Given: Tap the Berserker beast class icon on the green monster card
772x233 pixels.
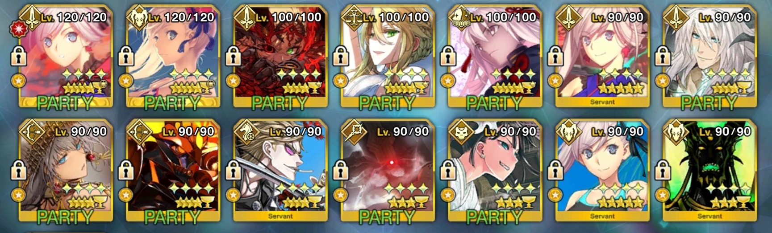Looking at the screenshot, I should click(x=675, y=132).
